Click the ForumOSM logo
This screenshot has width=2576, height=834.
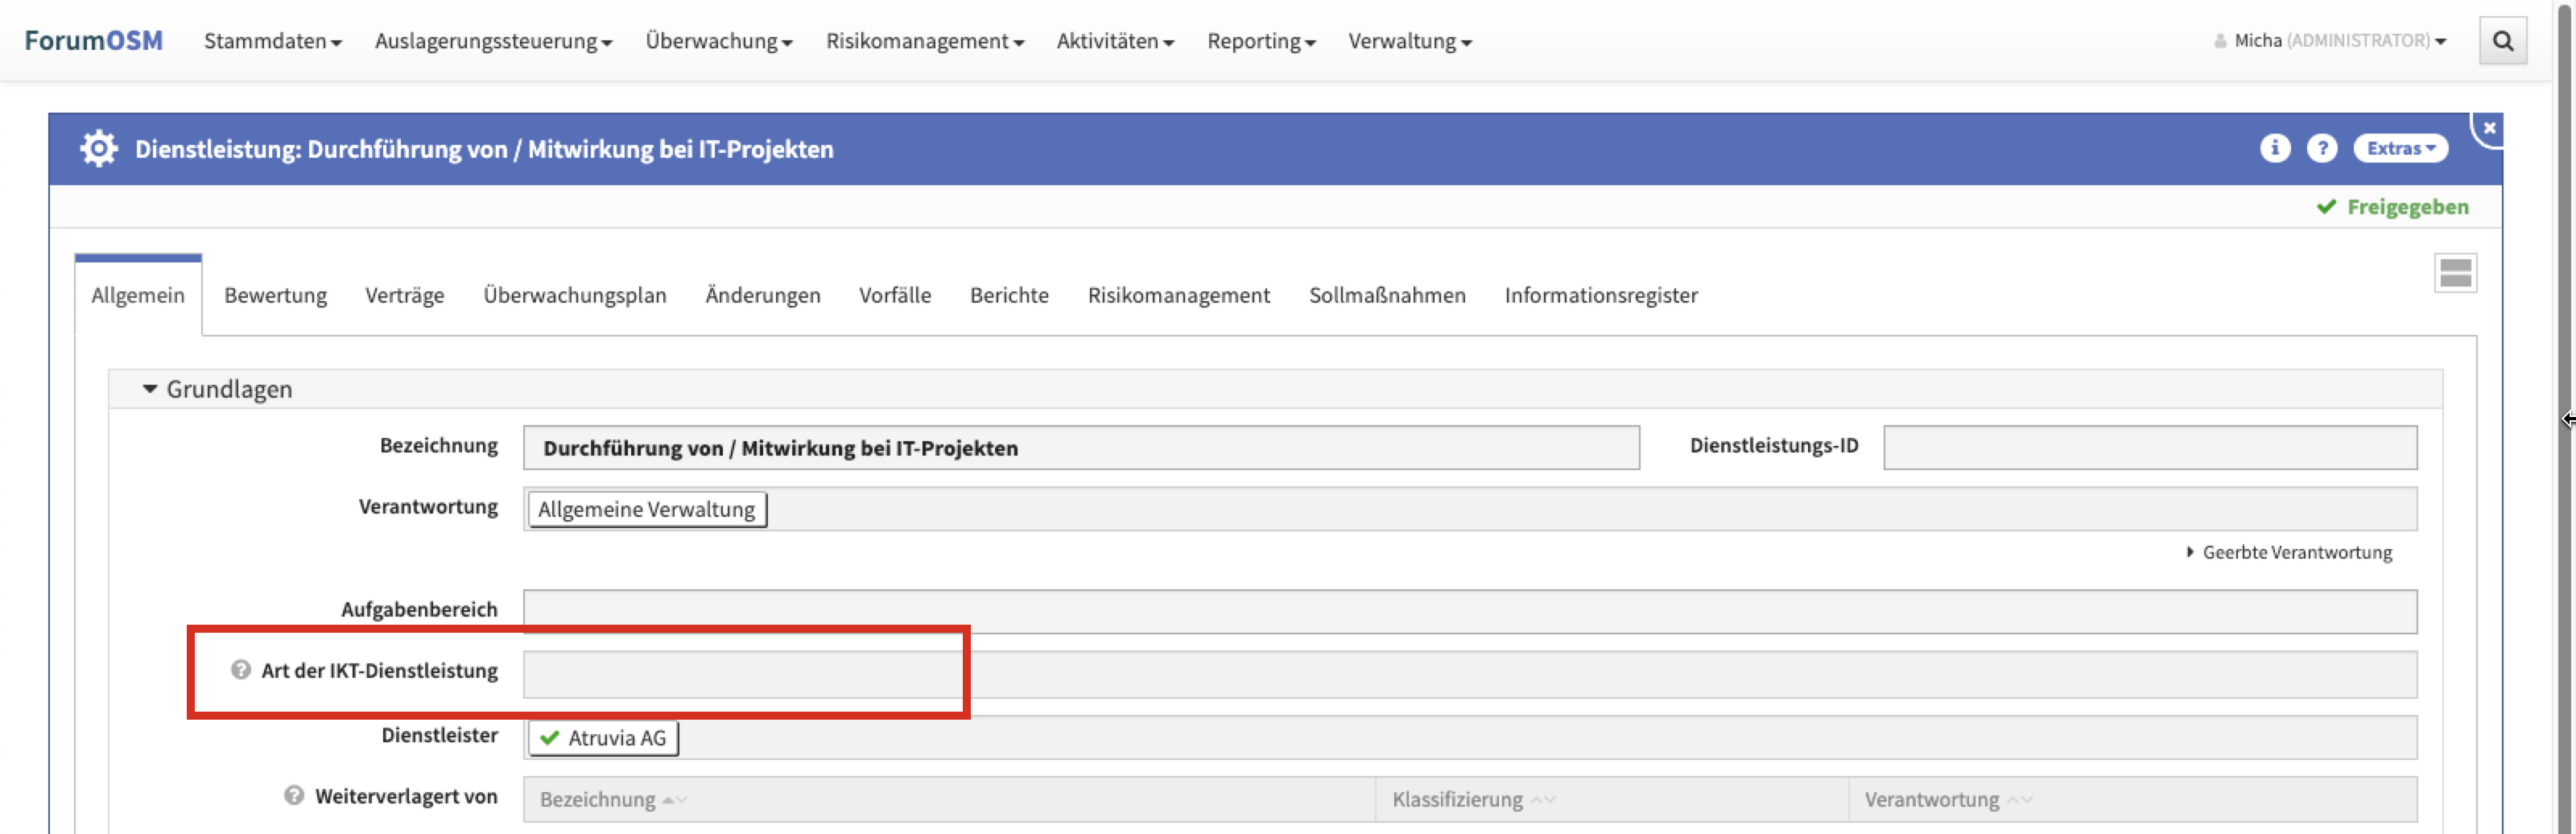pyautogui.click(x=93, y=41)
